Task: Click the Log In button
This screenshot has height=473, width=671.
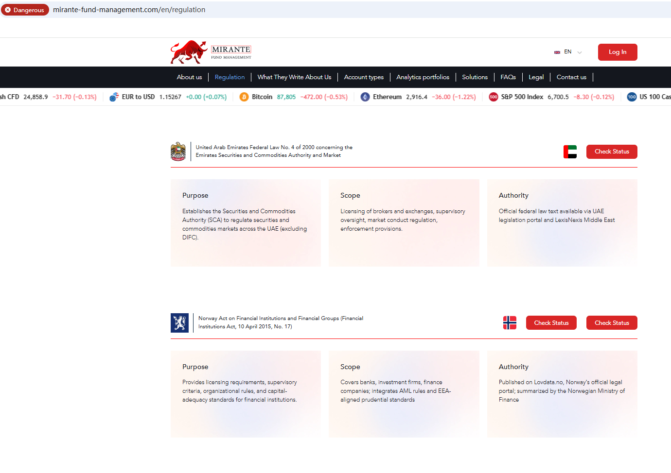Action: pyautogui.click(x=618, y=52)
